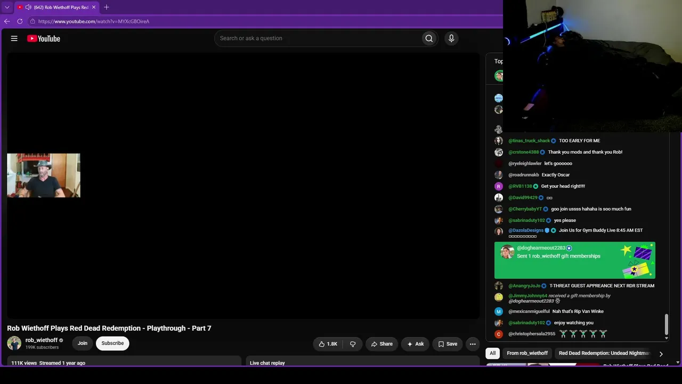Open the Ask feature for this video
Screen dimensions: 682x384
point(416,344)
